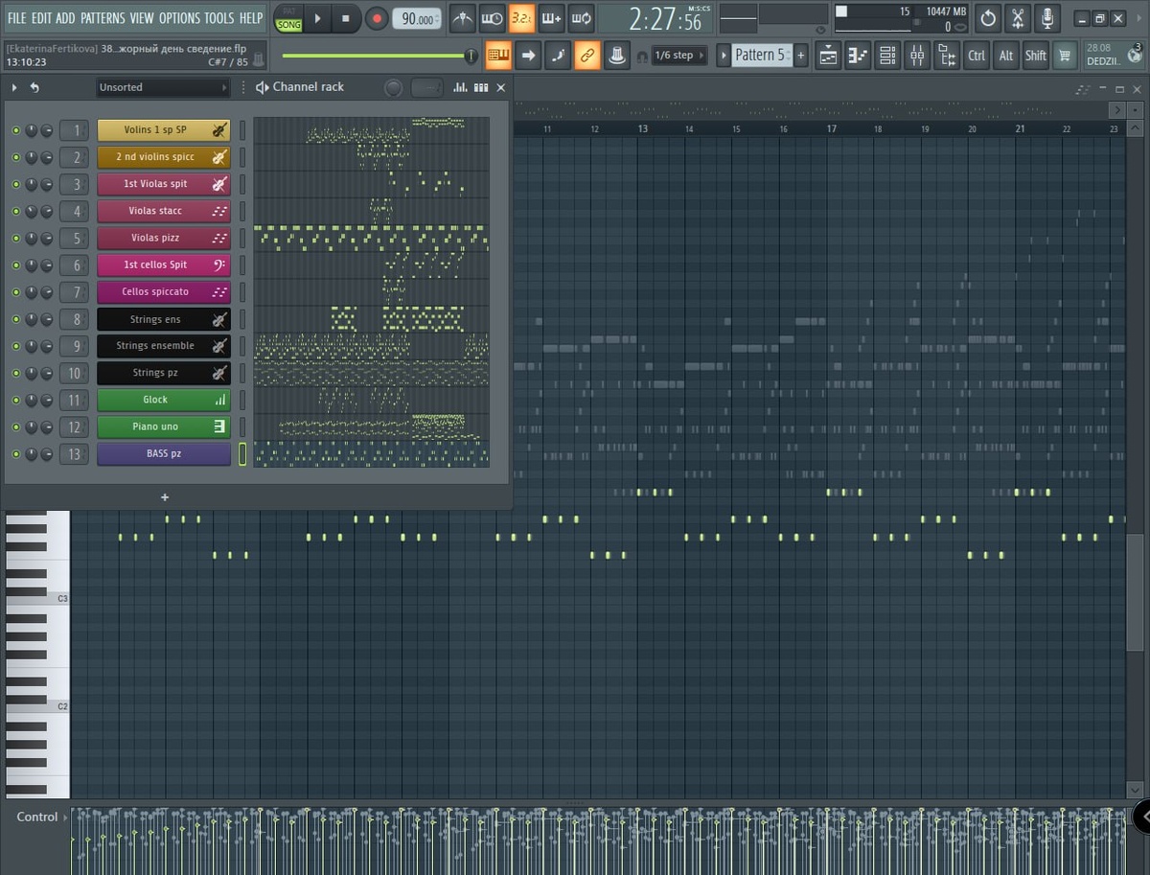This screenshot has height=875, width=1150.
Task: Click the Channel rack swing knob
Action: pyautogui.click(x=394, y=87)
